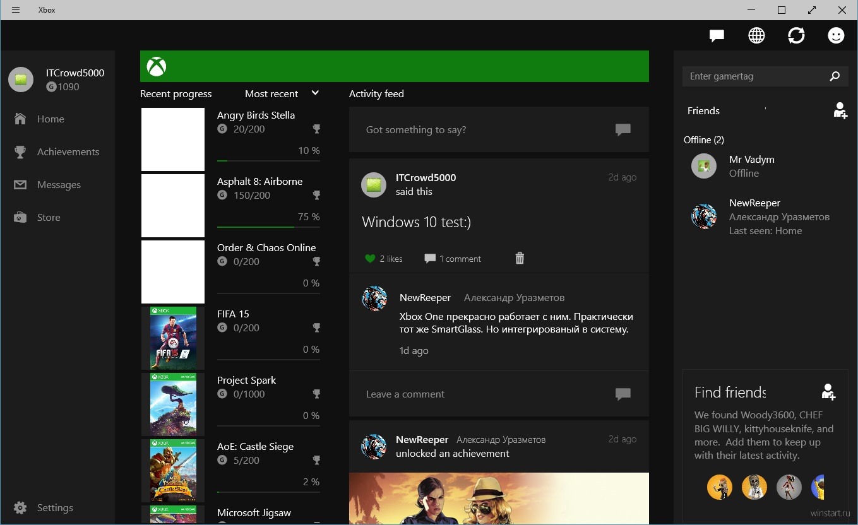
Task: Click the Angry Birds Stella title
Action: tap(256, 115)
